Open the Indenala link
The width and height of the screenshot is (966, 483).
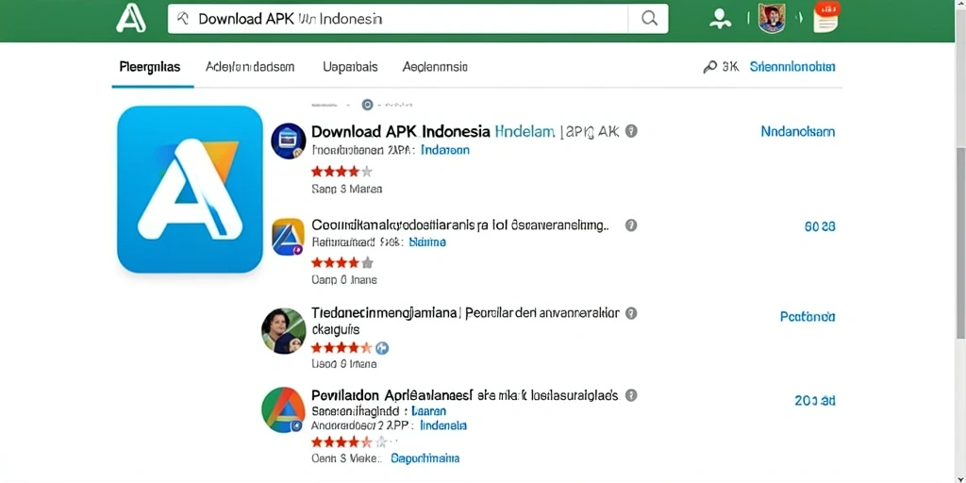(443, 425)
